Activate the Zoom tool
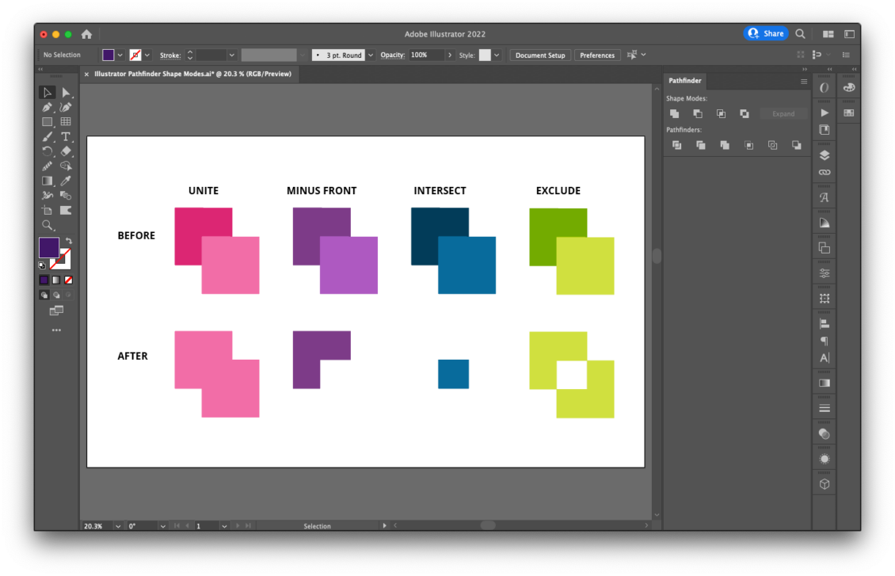Image resolution: width=895 pixels, height=576 pixels. click(48, 225)
